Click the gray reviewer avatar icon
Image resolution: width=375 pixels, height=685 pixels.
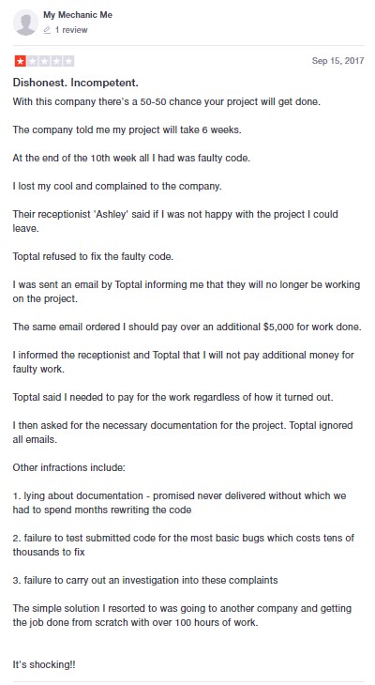pyautogui.click(x=25, y=23)
